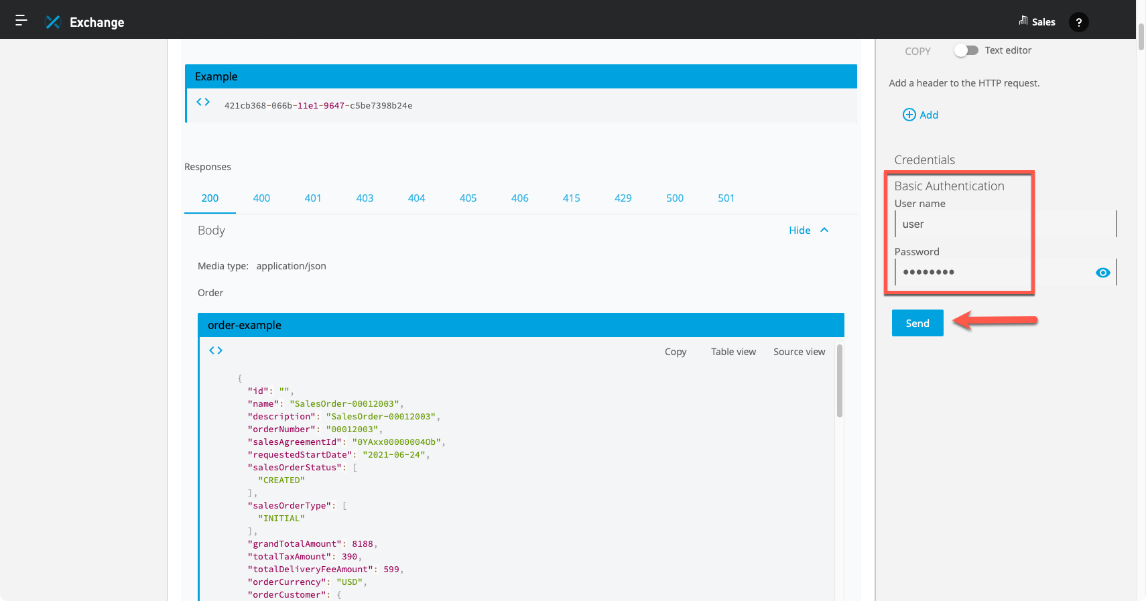The height and width of the screenshot is (601, 1146).
Task: Click the "salesAgreementId" line in JSON
Action: point(346,442)
